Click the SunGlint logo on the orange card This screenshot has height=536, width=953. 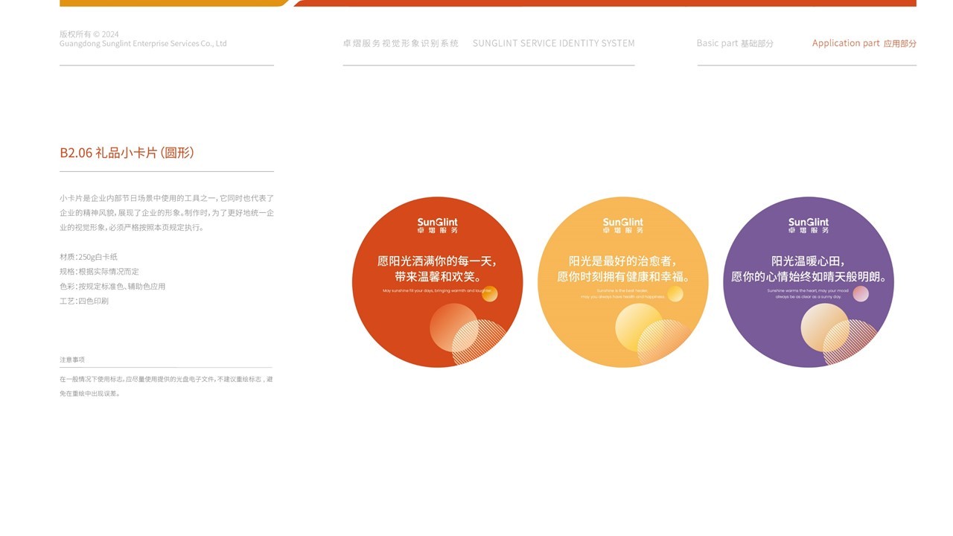click(438, 224)
